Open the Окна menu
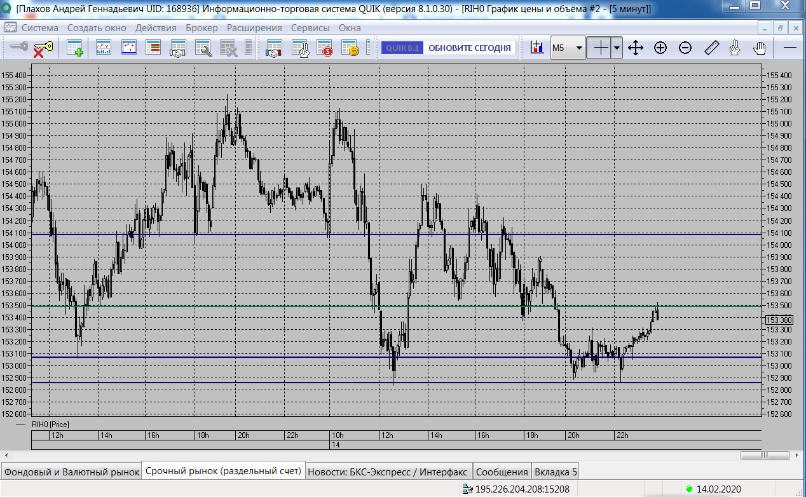This screenshot has height=497, width=806. [x=350, y=28]
